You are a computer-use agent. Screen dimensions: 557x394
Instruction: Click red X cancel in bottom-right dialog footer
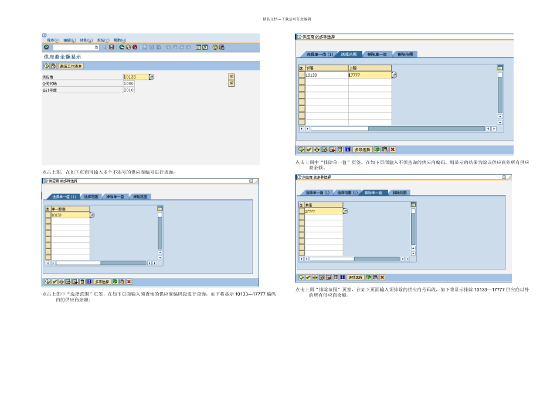click(382, 277)
